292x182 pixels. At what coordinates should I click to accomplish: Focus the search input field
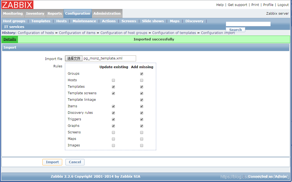[248, 24]
